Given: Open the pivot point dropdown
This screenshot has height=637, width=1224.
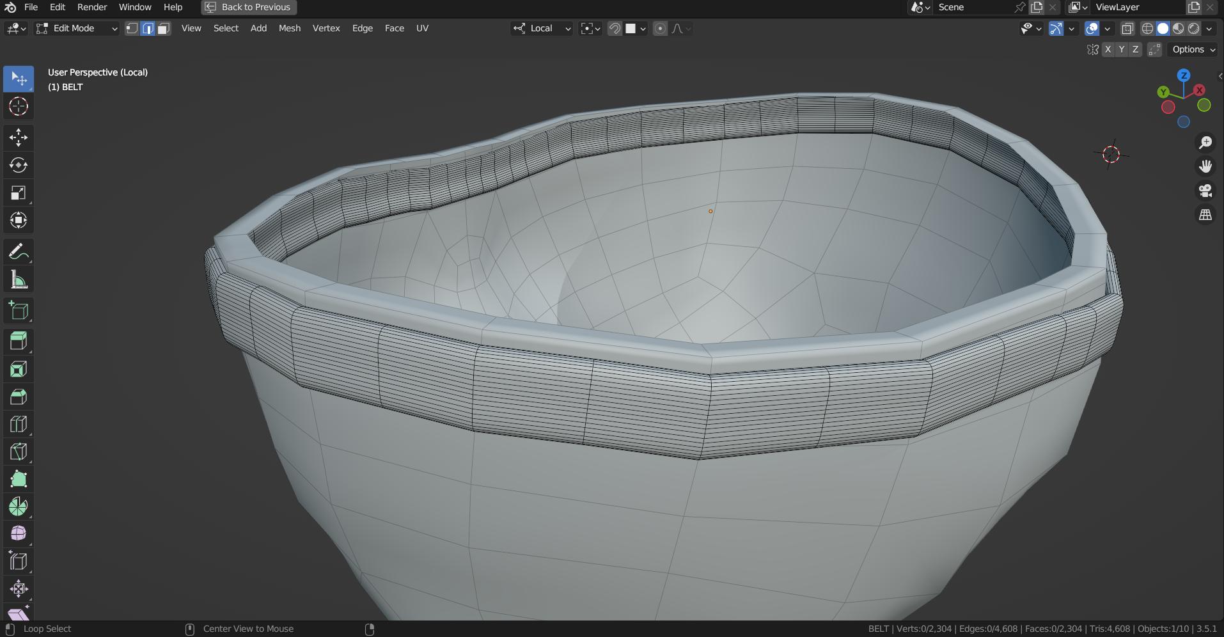Looking at the screenshot, I should tap(590, 28).
